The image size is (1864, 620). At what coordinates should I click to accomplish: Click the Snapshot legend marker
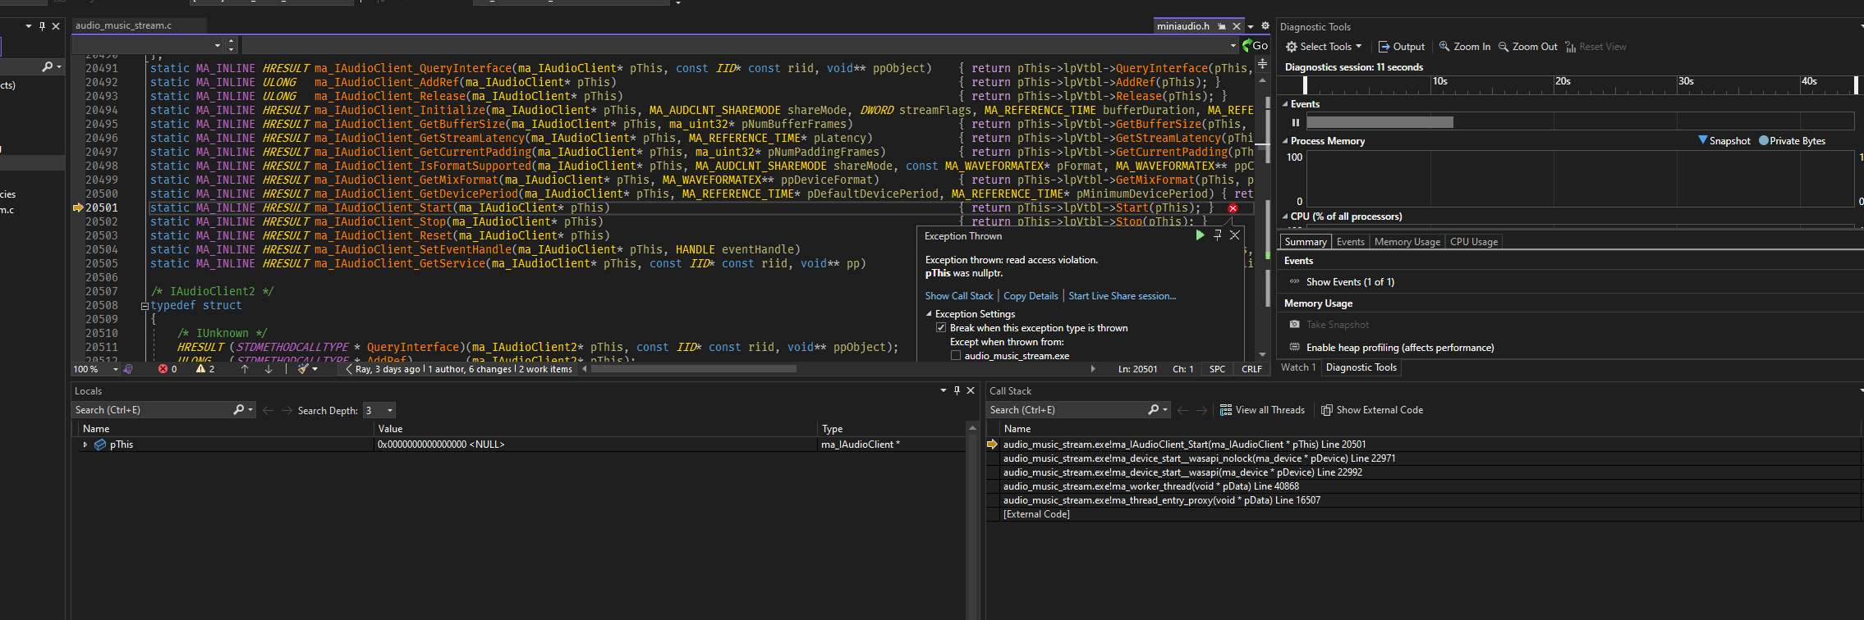1703,140
